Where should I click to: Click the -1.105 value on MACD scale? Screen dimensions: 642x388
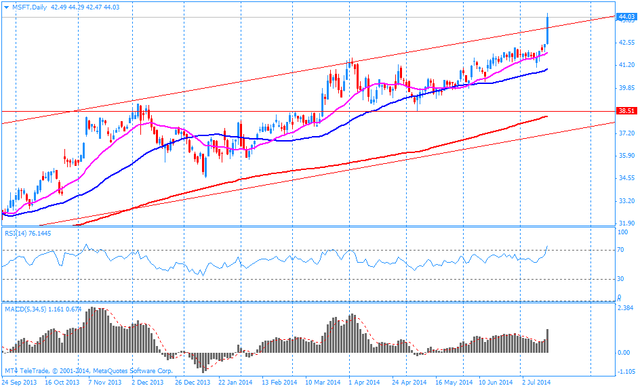click(624, 372)
